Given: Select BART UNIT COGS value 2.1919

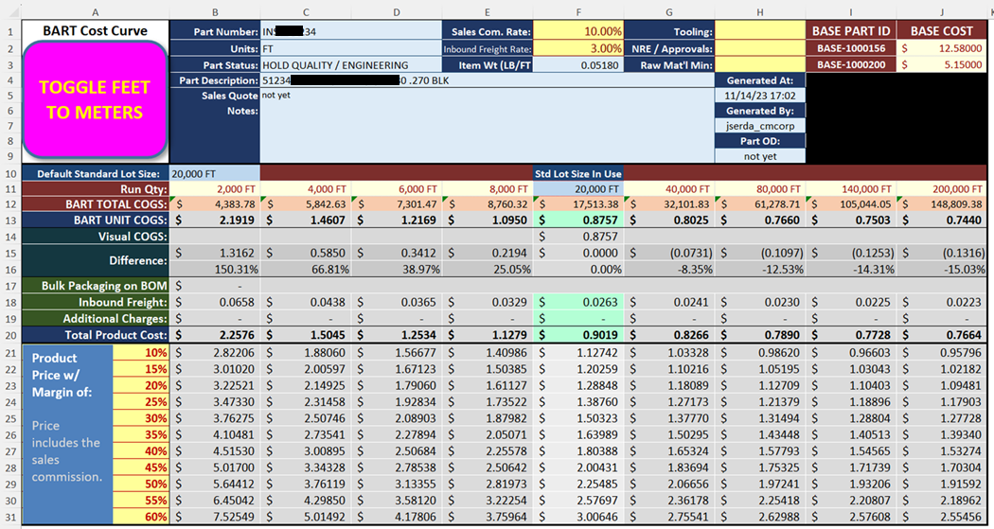Looking at the screenshot, I should point(215,220).
